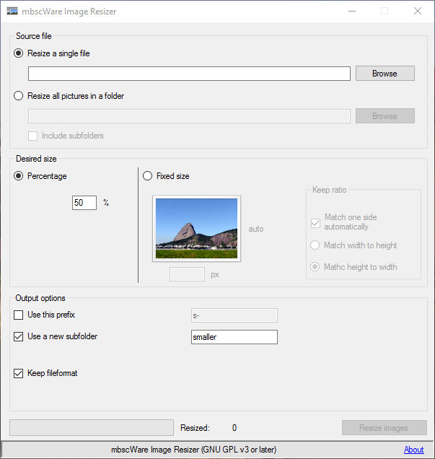Click the folder path text field

(x=189, y=116)
